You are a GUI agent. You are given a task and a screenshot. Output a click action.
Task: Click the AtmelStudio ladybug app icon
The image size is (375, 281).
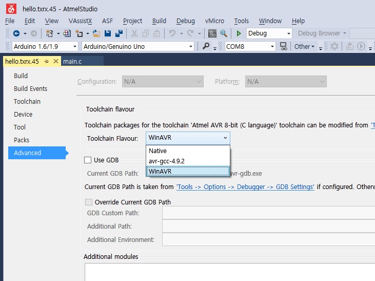pos(11,9)
